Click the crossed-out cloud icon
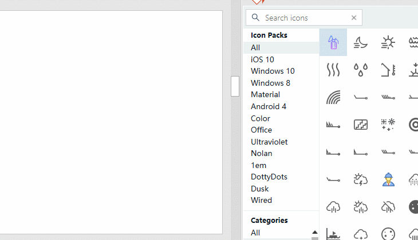Screen dimensions: 418x240 tap(388, 207)
